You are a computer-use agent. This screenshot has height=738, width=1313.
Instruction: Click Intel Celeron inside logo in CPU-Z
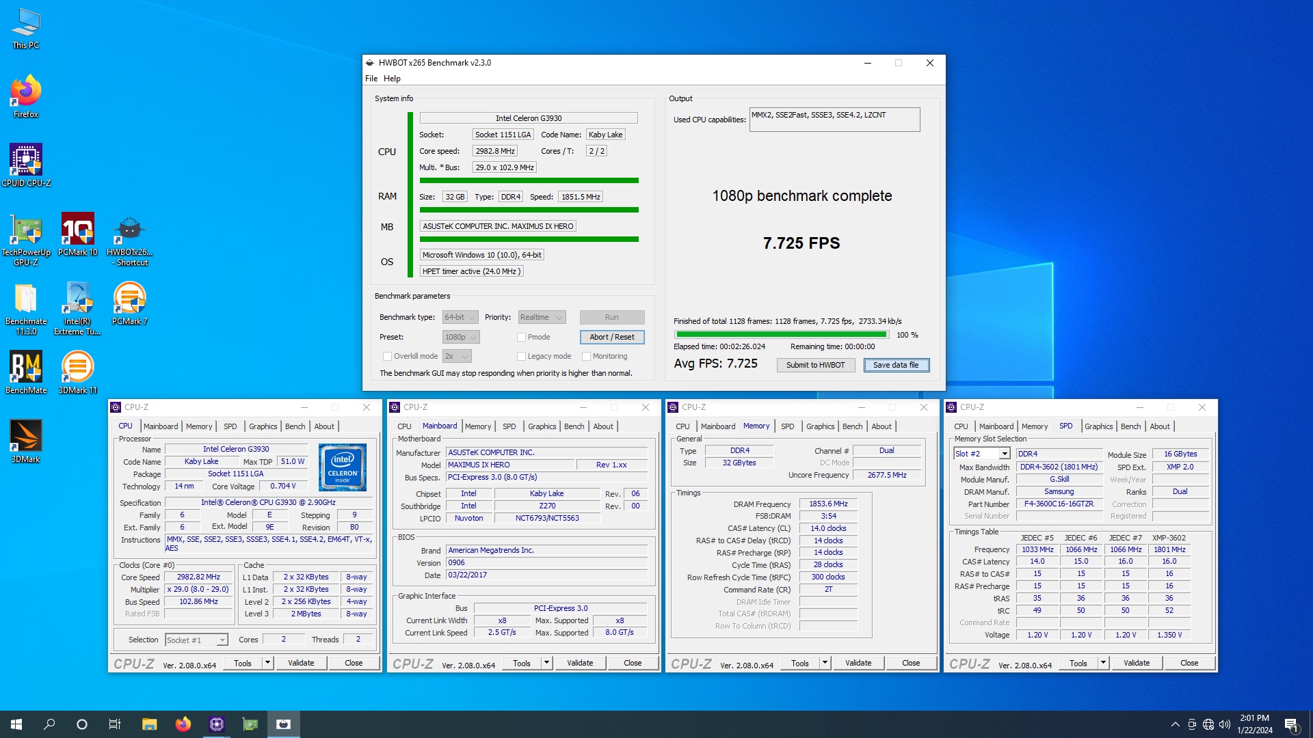(343, 467)
